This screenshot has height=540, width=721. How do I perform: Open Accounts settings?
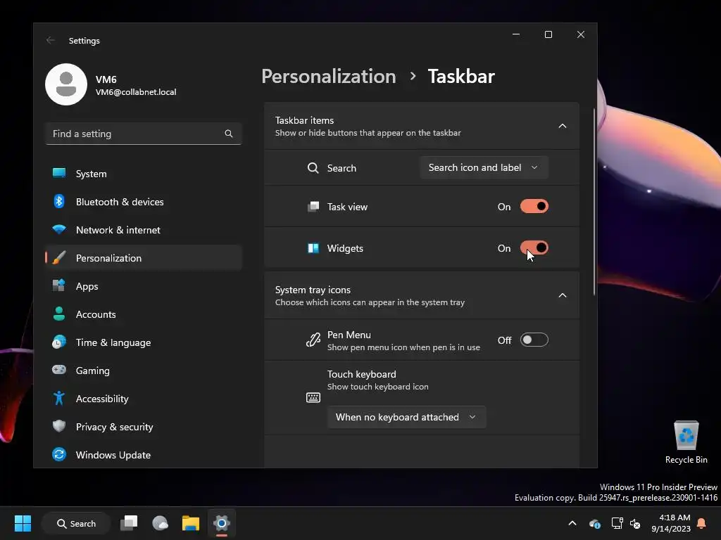click(144, 314)
